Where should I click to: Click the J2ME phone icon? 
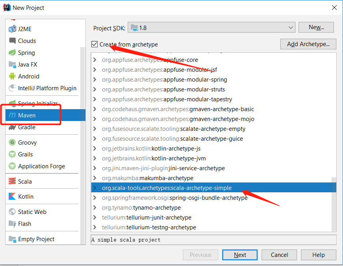tap(12, 29)
